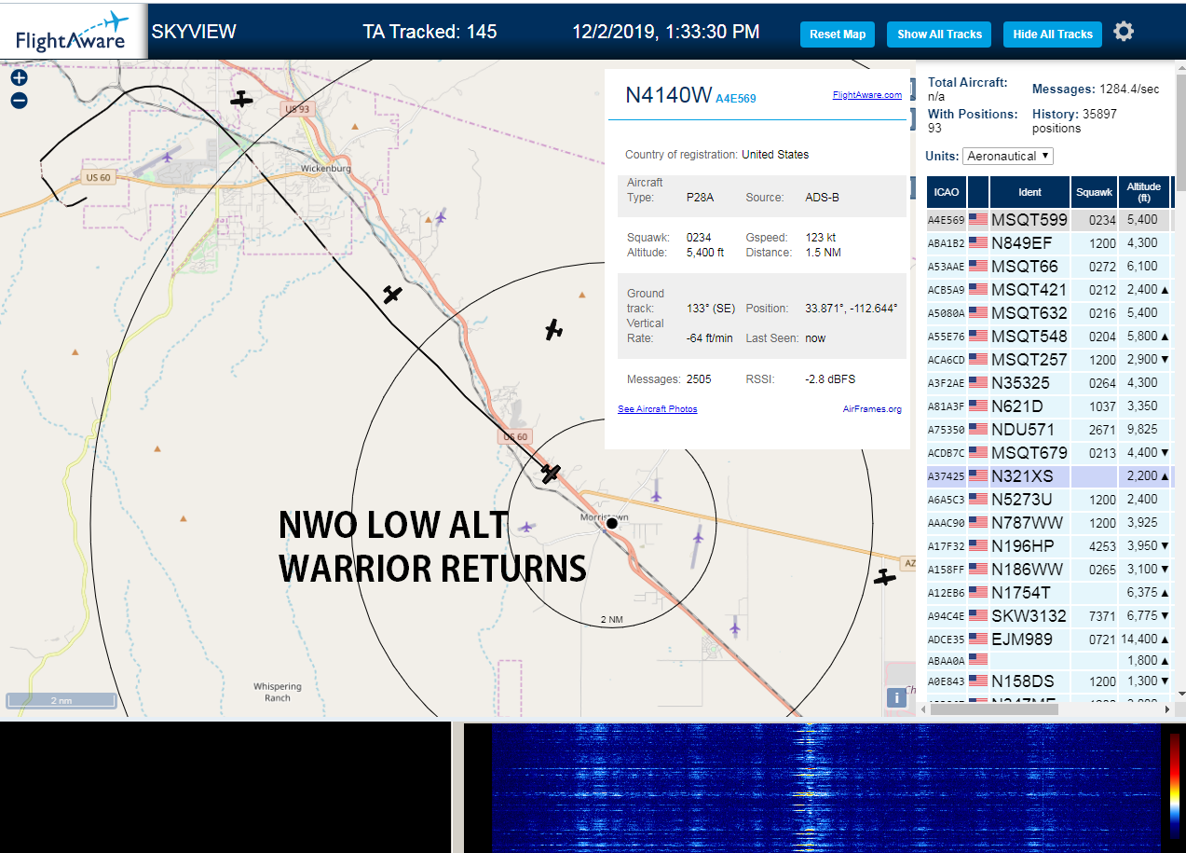Select N849EF aircraft row
Screen dimensions: 1186x853
tap(1050, 243)
